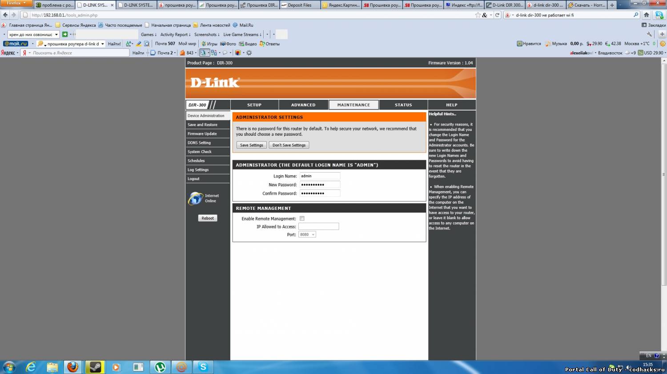The height and width of the screenshot is (374, 667).
Task: Click Logout in the sidebar
Action: coord(208,179)
